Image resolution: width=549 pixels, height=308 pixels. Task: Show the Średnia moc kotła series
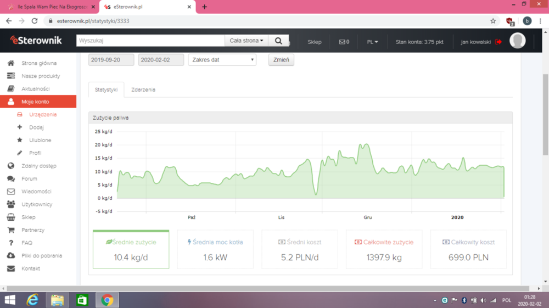coord(215,249)
